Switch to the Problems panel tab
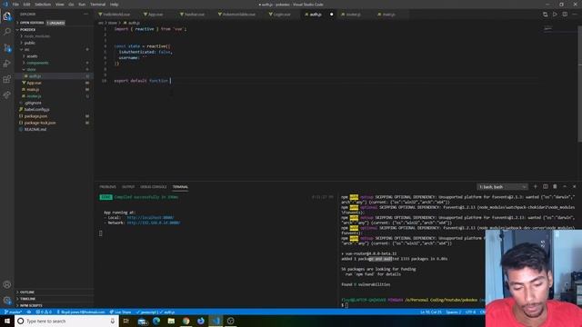The width and height of the screenshot is (582, 327). tap(107, 187)
